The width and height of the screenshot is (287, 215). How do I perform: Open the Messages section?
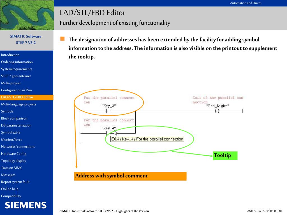coord(8,175)
